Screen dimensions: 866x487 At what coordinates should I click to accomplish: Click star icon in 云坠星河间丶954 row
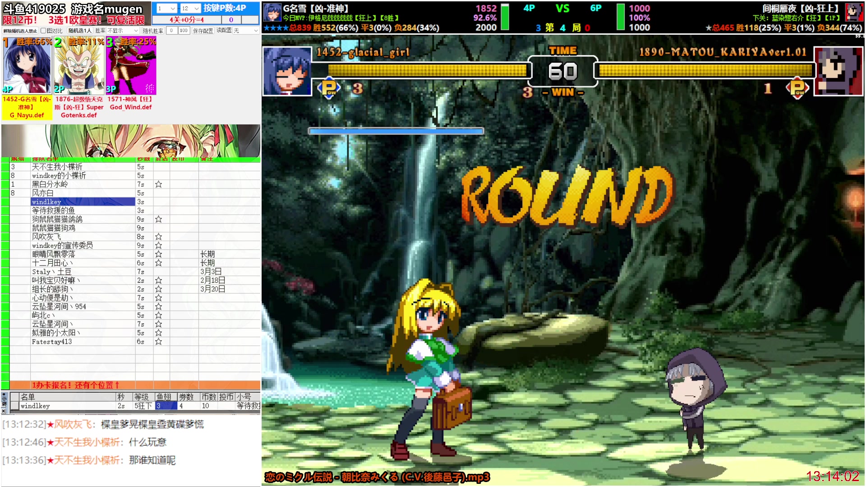pyautogui.click(x=158, y=307)
